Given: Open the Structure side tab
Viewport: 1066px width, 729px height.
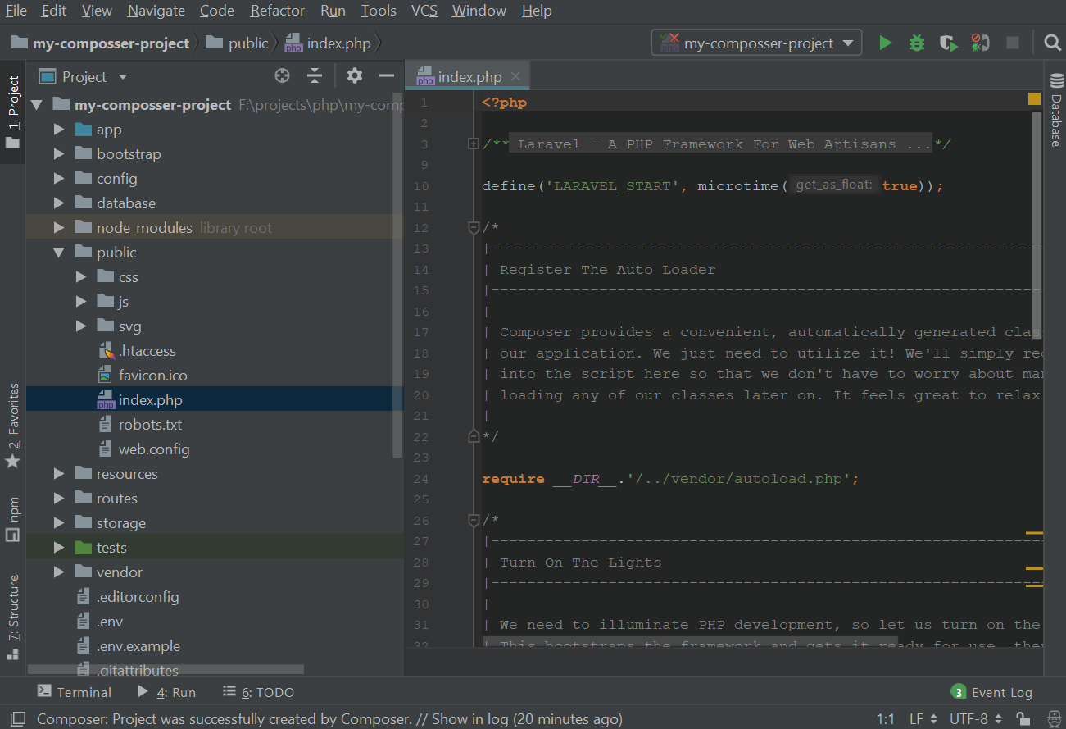Looking at the screenshot, I should click(12, 617).
